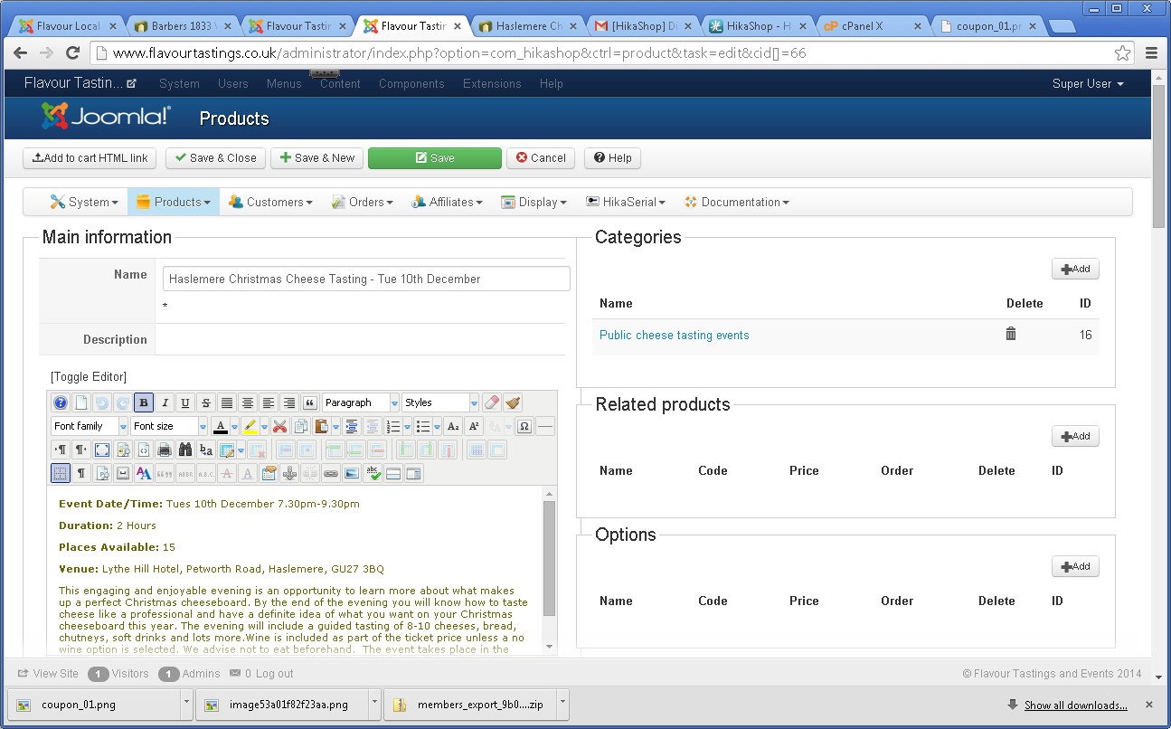Click the Toggle Editor link
Image resolution: width=1171 pixels, height=729 pixels.
pos(89,376)
